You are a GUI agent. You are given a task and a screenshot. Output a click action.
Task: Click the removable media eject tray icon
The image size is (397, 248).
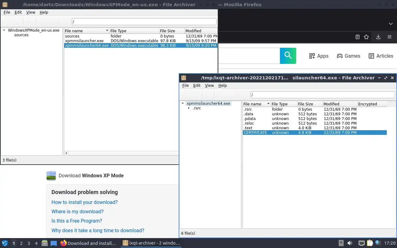[x=341, y=243]
